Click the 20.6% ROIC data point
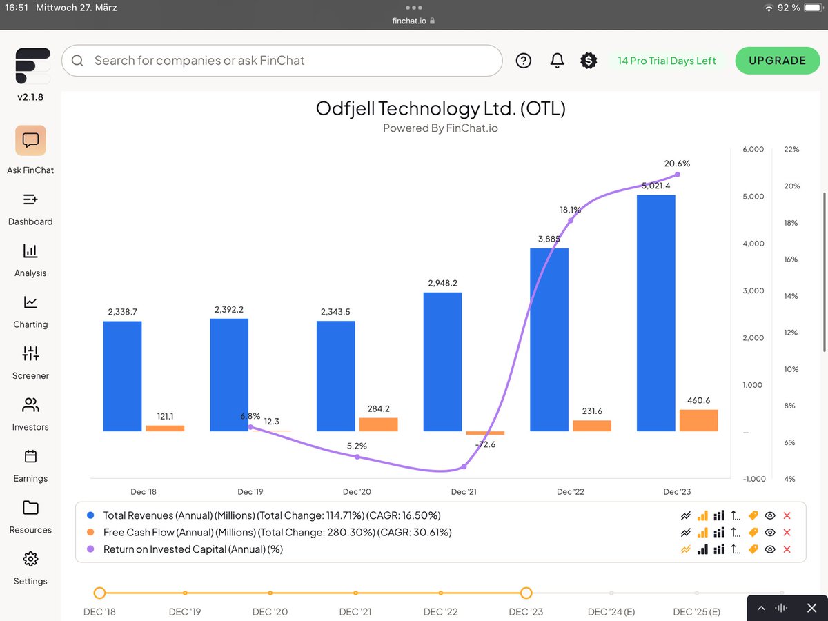The image size is (828, 621). point(677,175)
